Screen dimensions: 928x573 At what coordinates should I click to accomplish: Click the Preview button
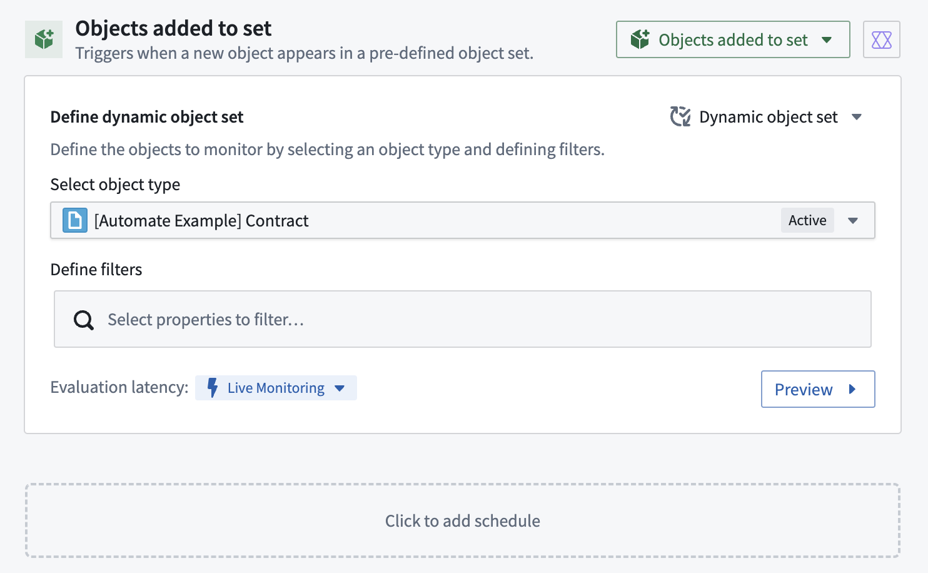(x=818, y=389)
